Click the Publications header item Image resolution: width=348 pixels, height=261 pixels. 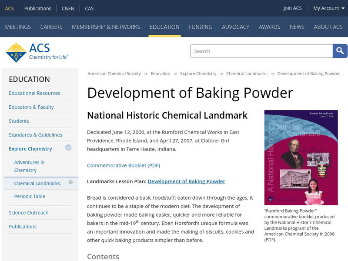pos(38,8)
